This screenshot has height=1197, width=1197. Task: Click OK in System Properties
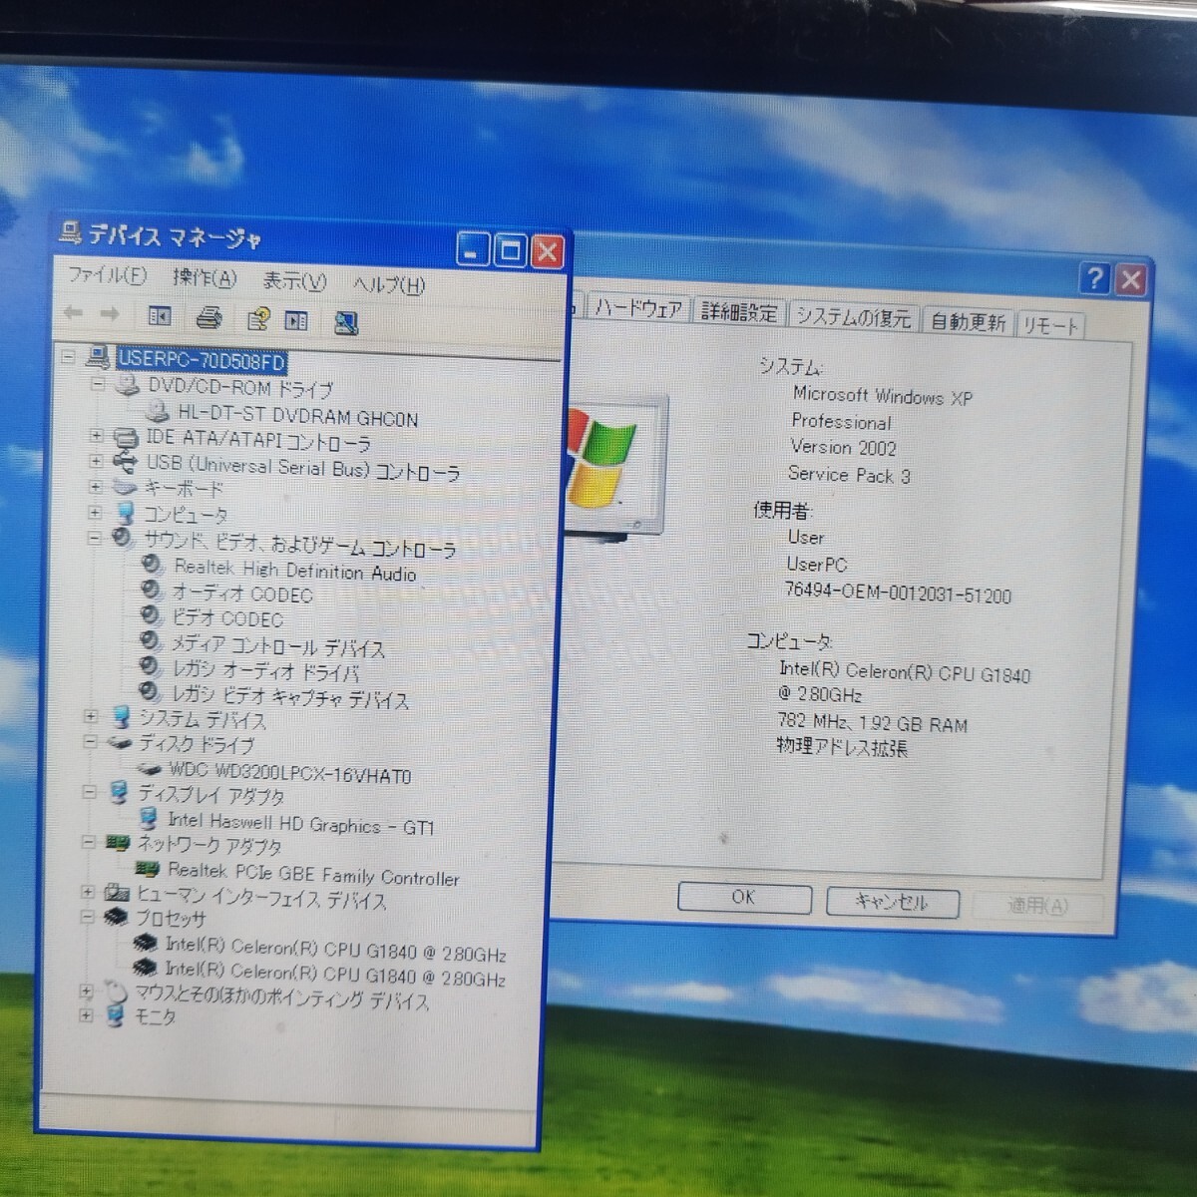[x=743, y=897]
